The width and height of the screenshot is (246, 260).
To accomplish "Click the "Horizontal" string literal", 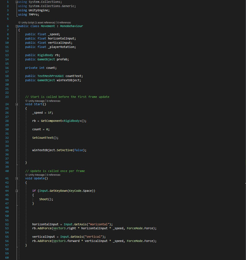I will [99, 224].
